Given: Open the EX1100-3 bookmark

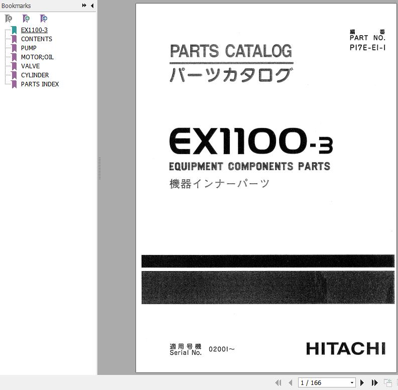Looking at the screenshot, I should click(x=34, y=30).
